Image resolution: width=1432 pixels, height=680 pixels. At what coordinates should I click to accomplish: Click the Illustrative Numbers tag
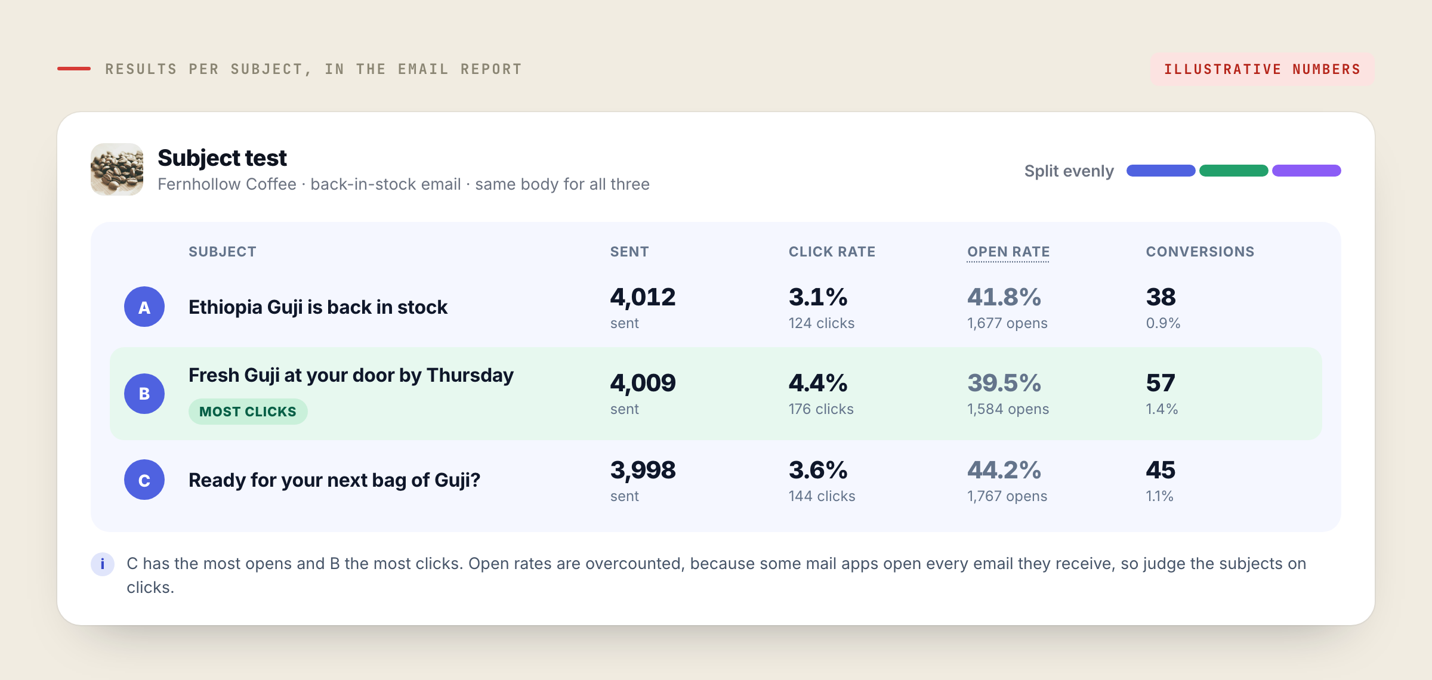[x=1263, y=69]
